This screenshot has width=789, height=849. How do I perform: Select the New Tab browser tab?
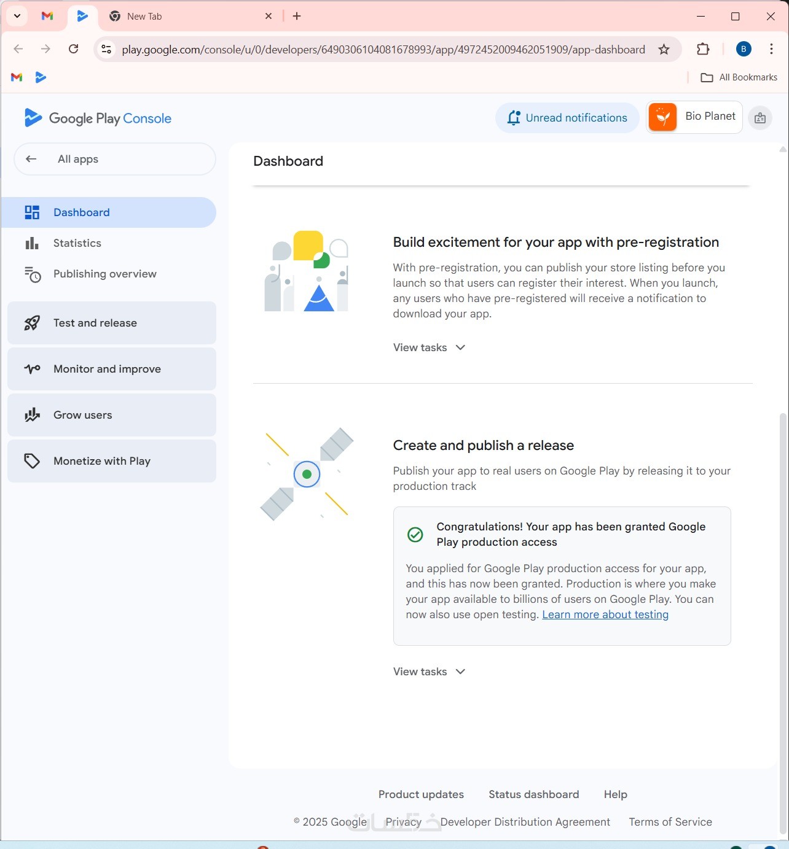(x=190, y=16)
